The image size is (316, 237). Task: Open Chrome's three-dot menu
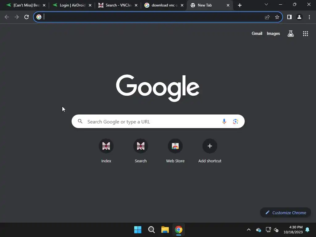click(309, 17)
